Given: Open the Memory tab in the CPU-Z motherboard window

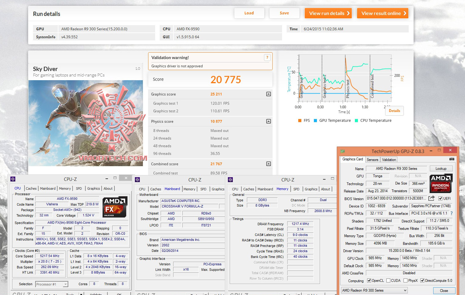Looking at the screenshot, I should click(189, 189).
